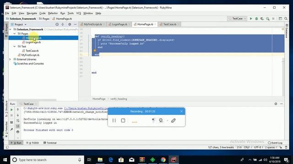293x164 pixels.
Task: Pause the screen recording
Action: point(114,120)
